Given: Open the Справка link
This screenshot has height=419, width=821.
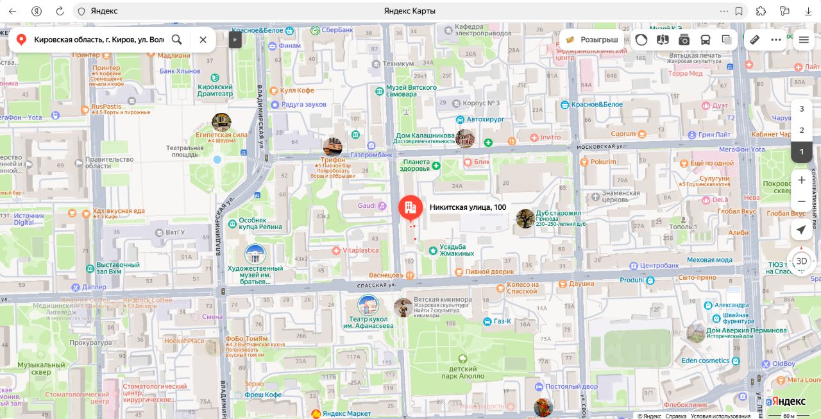Looking at the screenshot, I should click(x=675, y=416).
